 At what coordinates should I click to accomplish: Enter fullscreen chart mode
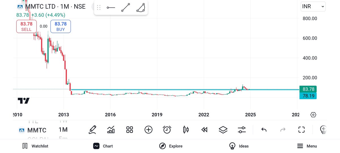click(x=301, y=130)
